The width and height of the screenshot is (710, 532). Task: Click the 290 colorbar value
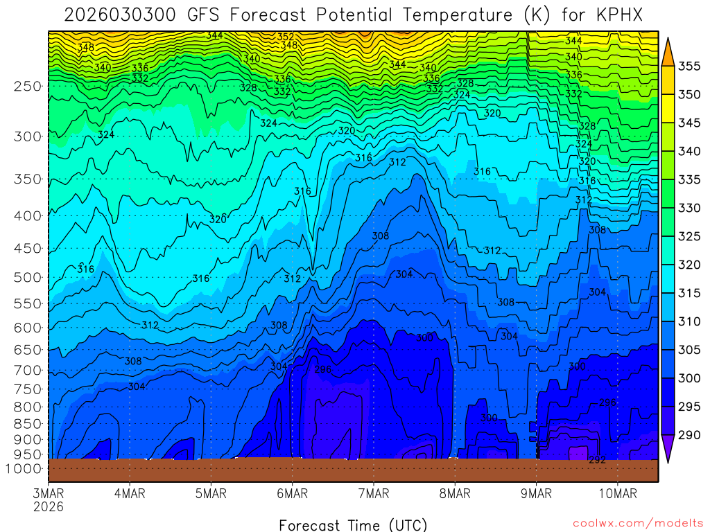tap(689, 435)
